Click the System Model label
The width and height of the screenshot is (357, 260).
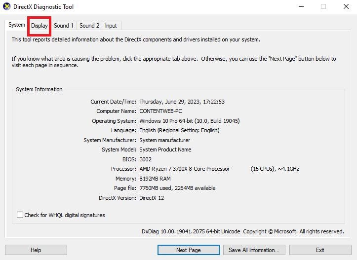point(119,149)
